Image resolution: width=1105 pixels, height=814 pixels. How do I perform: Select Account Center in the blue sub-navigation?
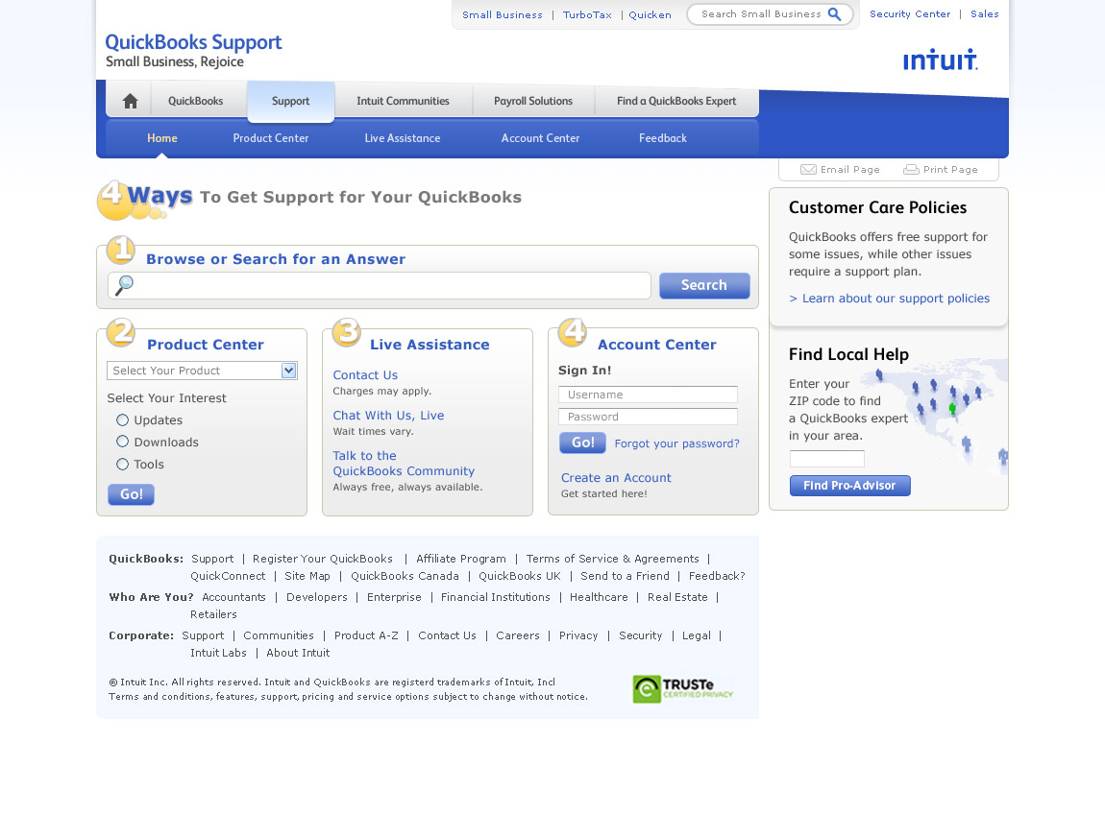tap(541, 138)
